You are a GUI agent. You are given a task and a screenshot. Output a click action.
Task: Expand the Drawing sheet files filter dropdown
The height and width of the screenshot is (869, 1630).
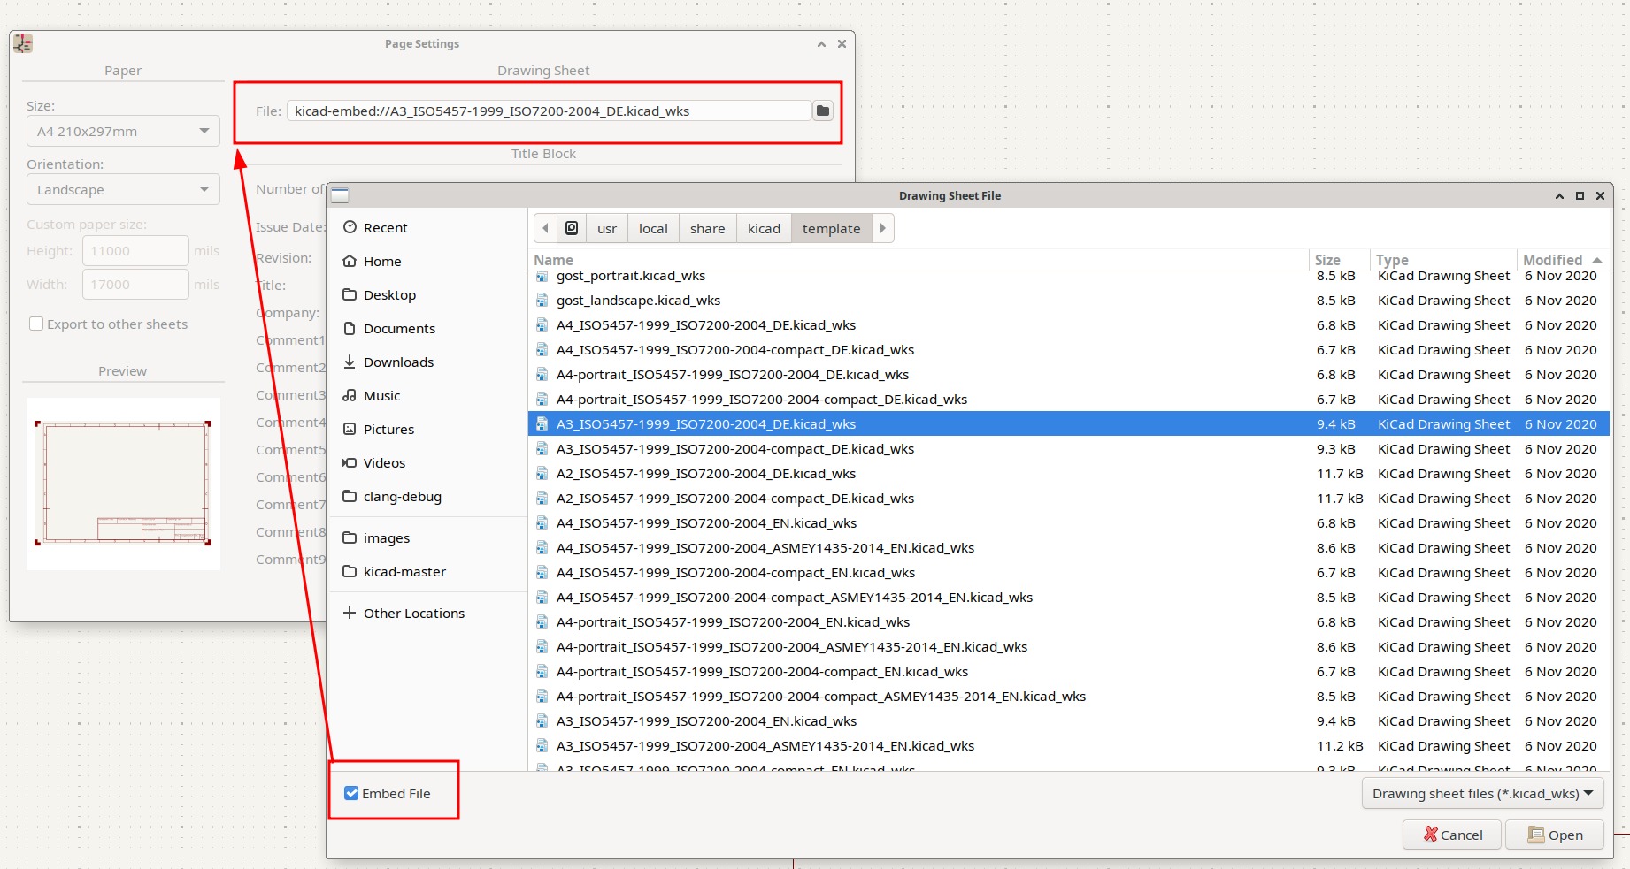click(1481, 794)
